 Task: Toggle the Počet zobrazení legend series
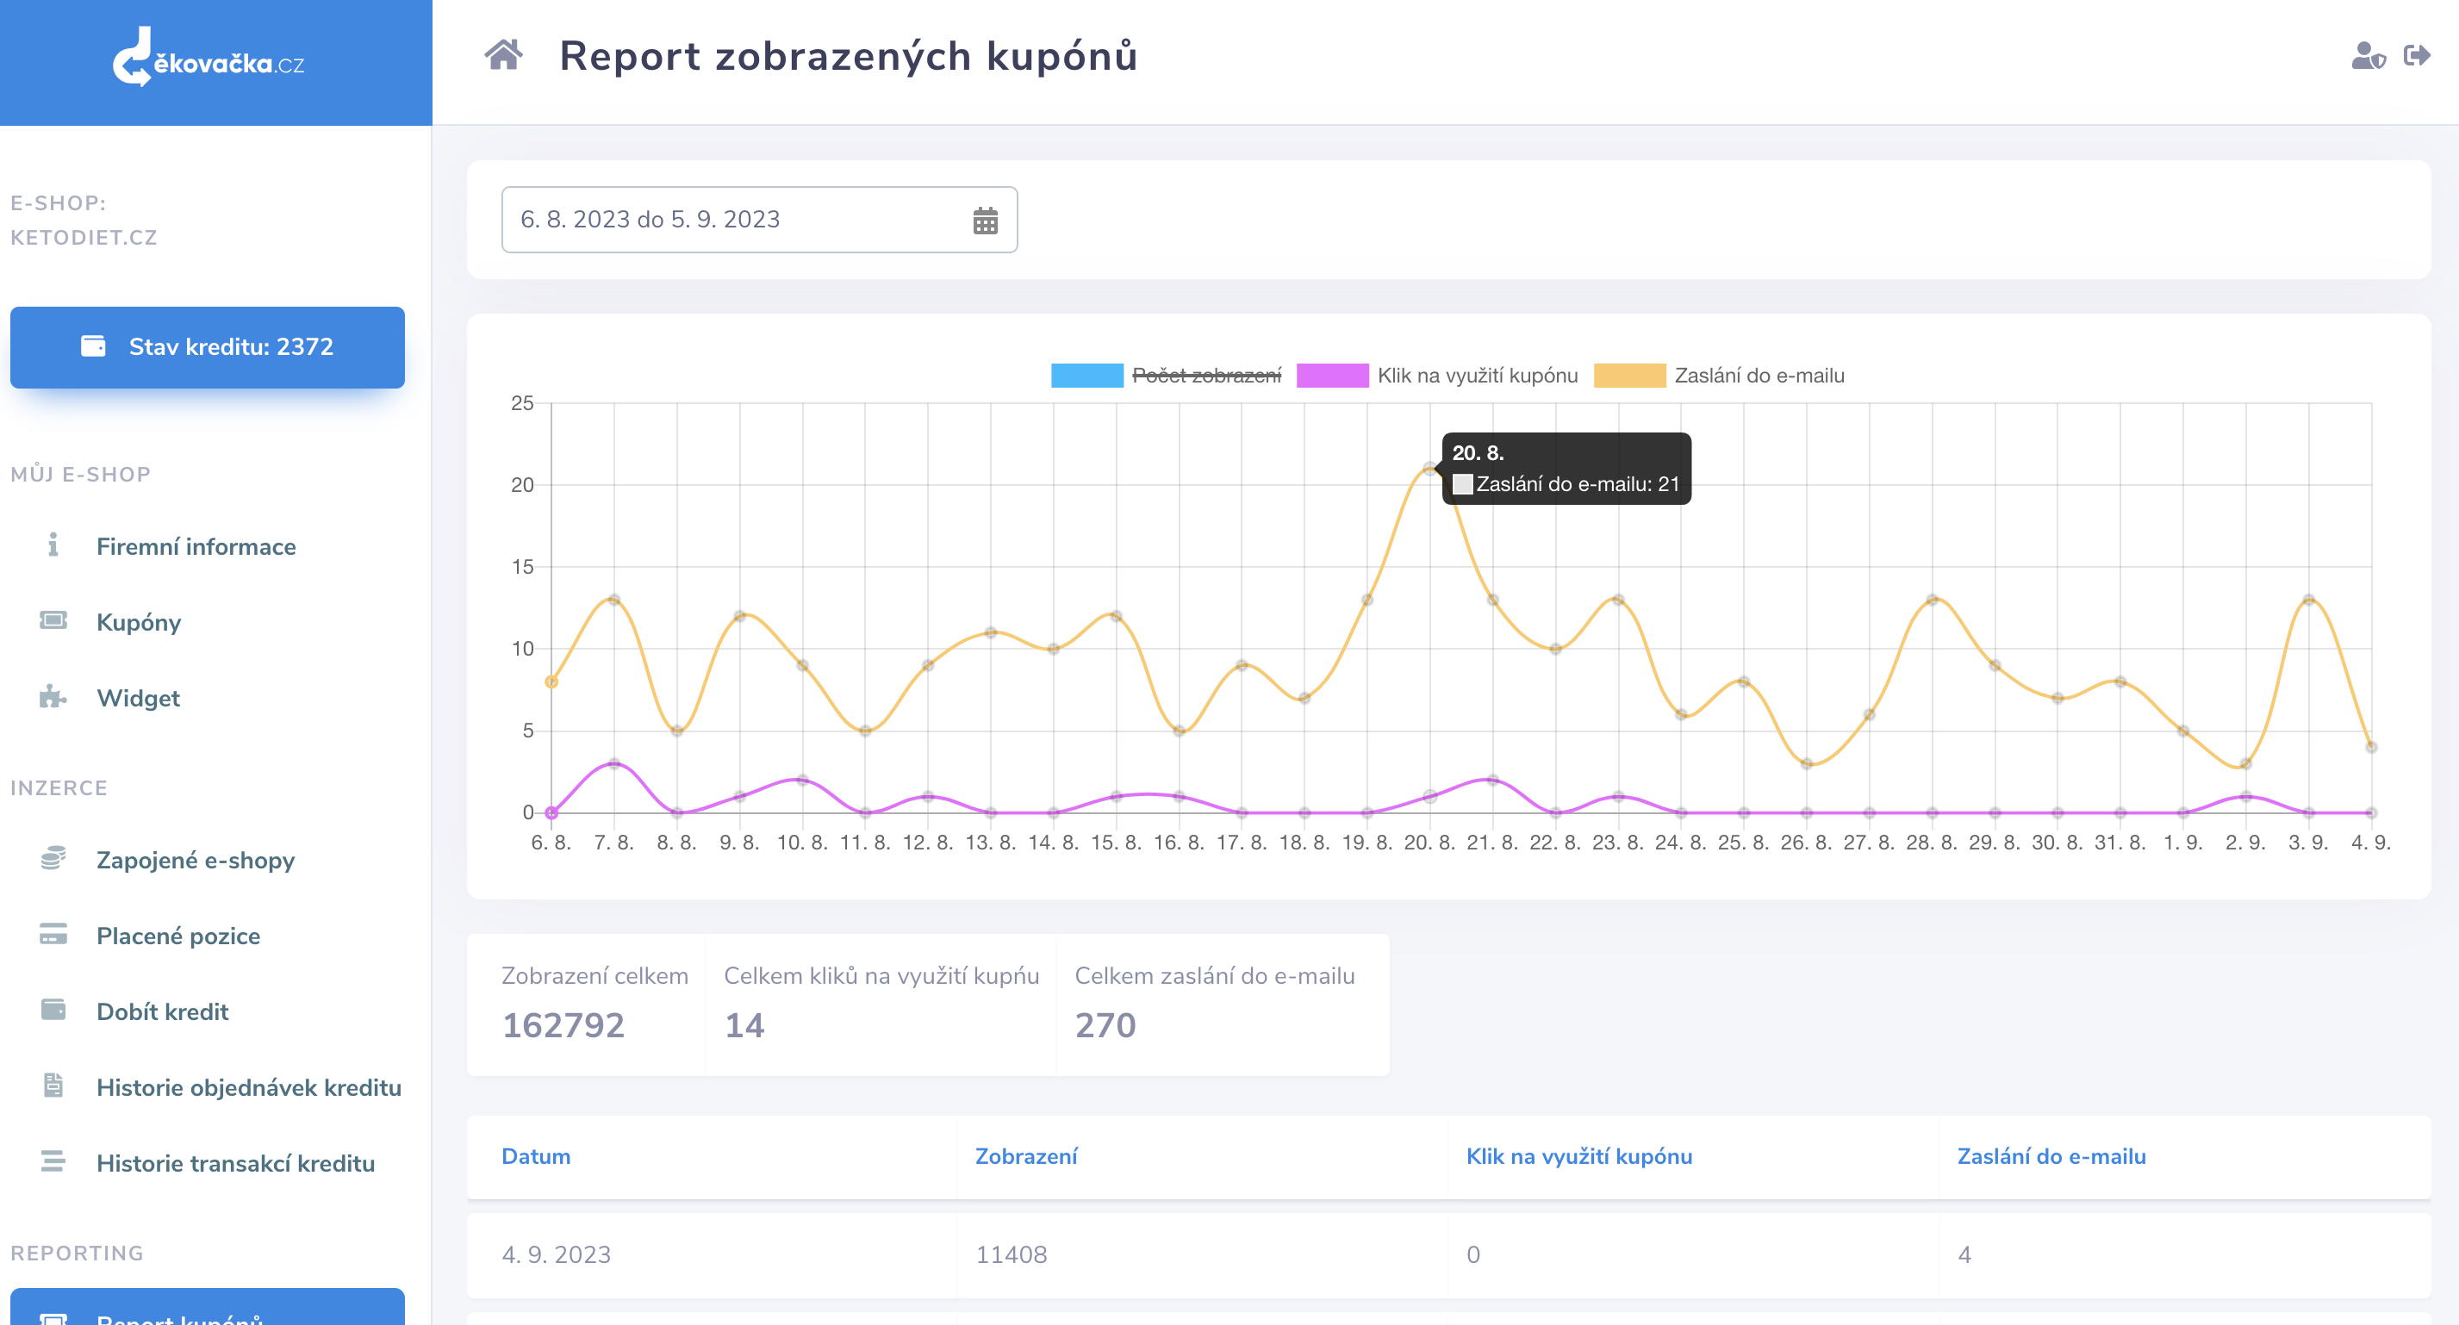pyautogui.click(x=1166, y=376)
